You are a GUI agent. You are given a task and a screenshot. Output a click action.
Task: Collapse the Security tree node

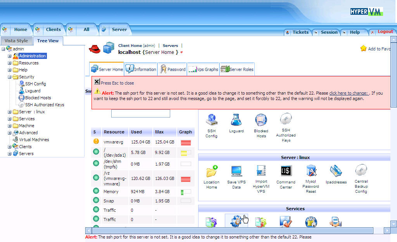(x=10, y=77)
